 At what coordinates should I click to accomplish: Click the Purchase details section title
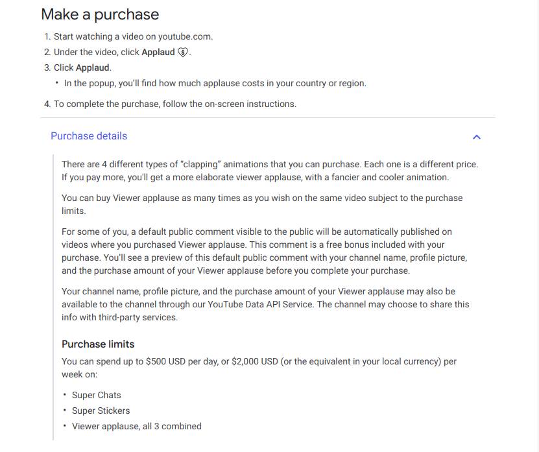[x=89, y=136]
